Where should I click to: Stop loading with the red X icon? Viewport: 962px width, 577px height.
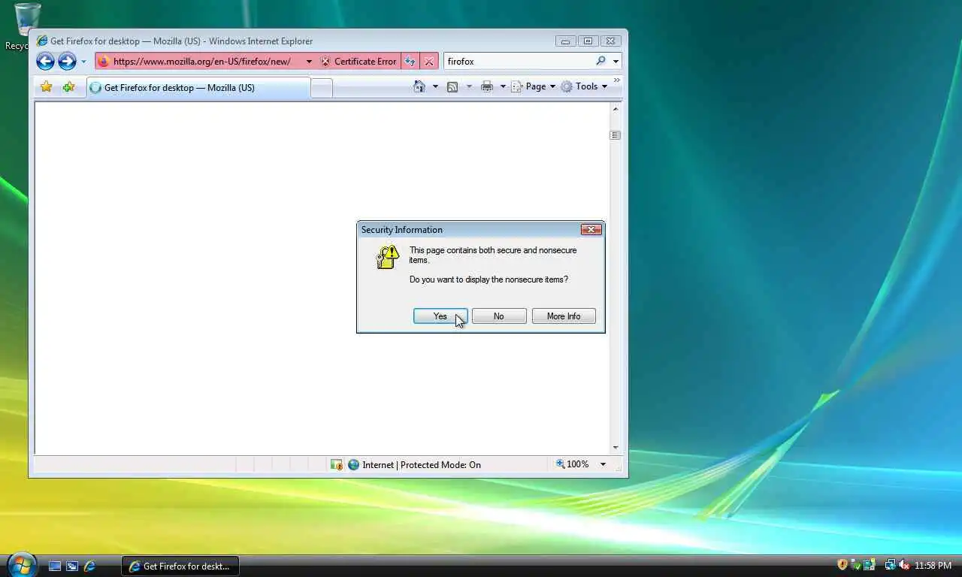428,62
